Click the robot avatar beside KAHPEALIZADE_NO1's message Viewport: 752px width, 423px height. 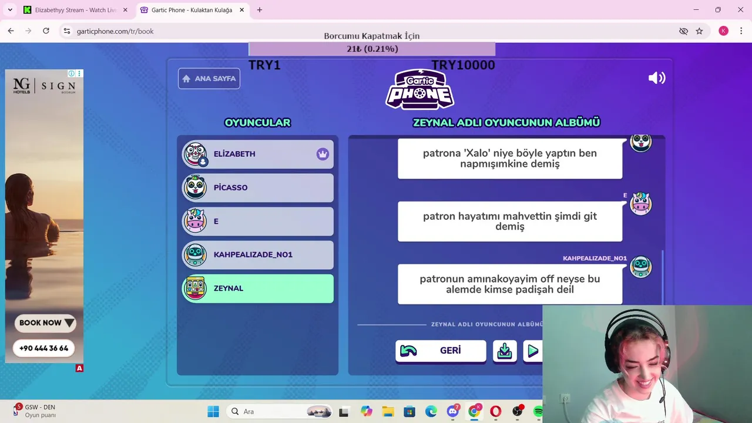click(x=640, y=267)
